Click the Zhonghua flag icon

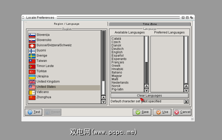pyautogui.click(x=32, y=98)
